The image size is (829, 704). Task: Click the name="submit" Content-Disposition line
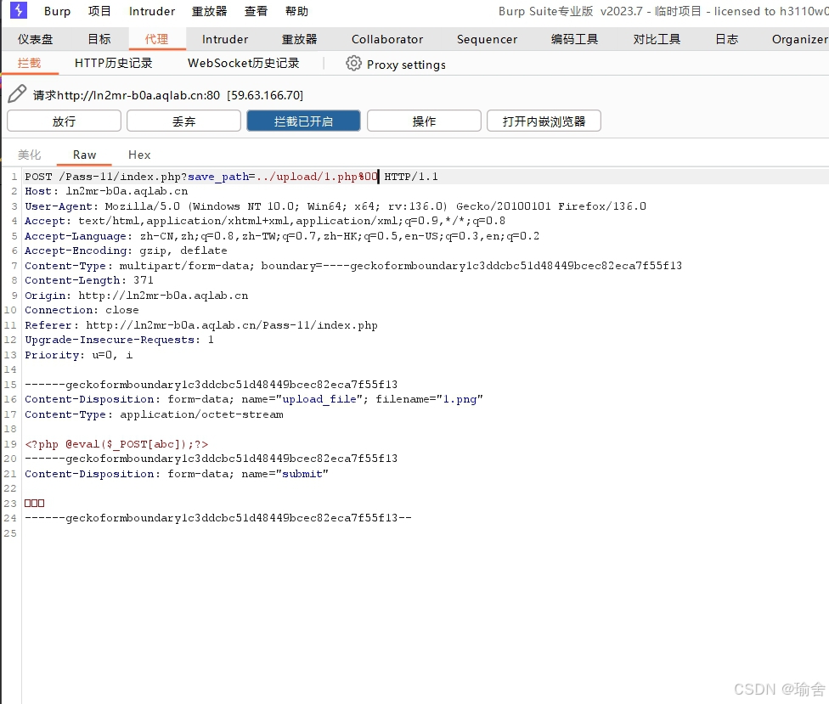pyautogui.click(x=177, y=474)
